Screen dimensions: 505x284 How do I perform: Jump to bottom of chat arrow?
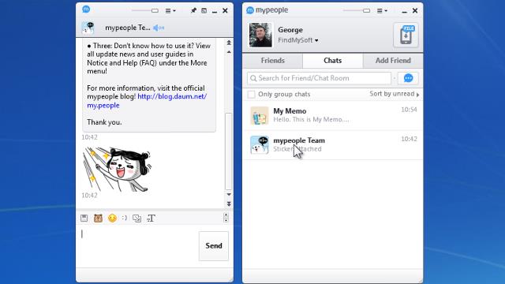tap(229, 204)
